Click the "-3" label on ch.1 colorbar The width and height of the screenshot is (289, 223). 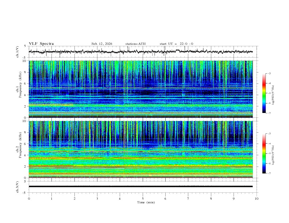[269, 73]
